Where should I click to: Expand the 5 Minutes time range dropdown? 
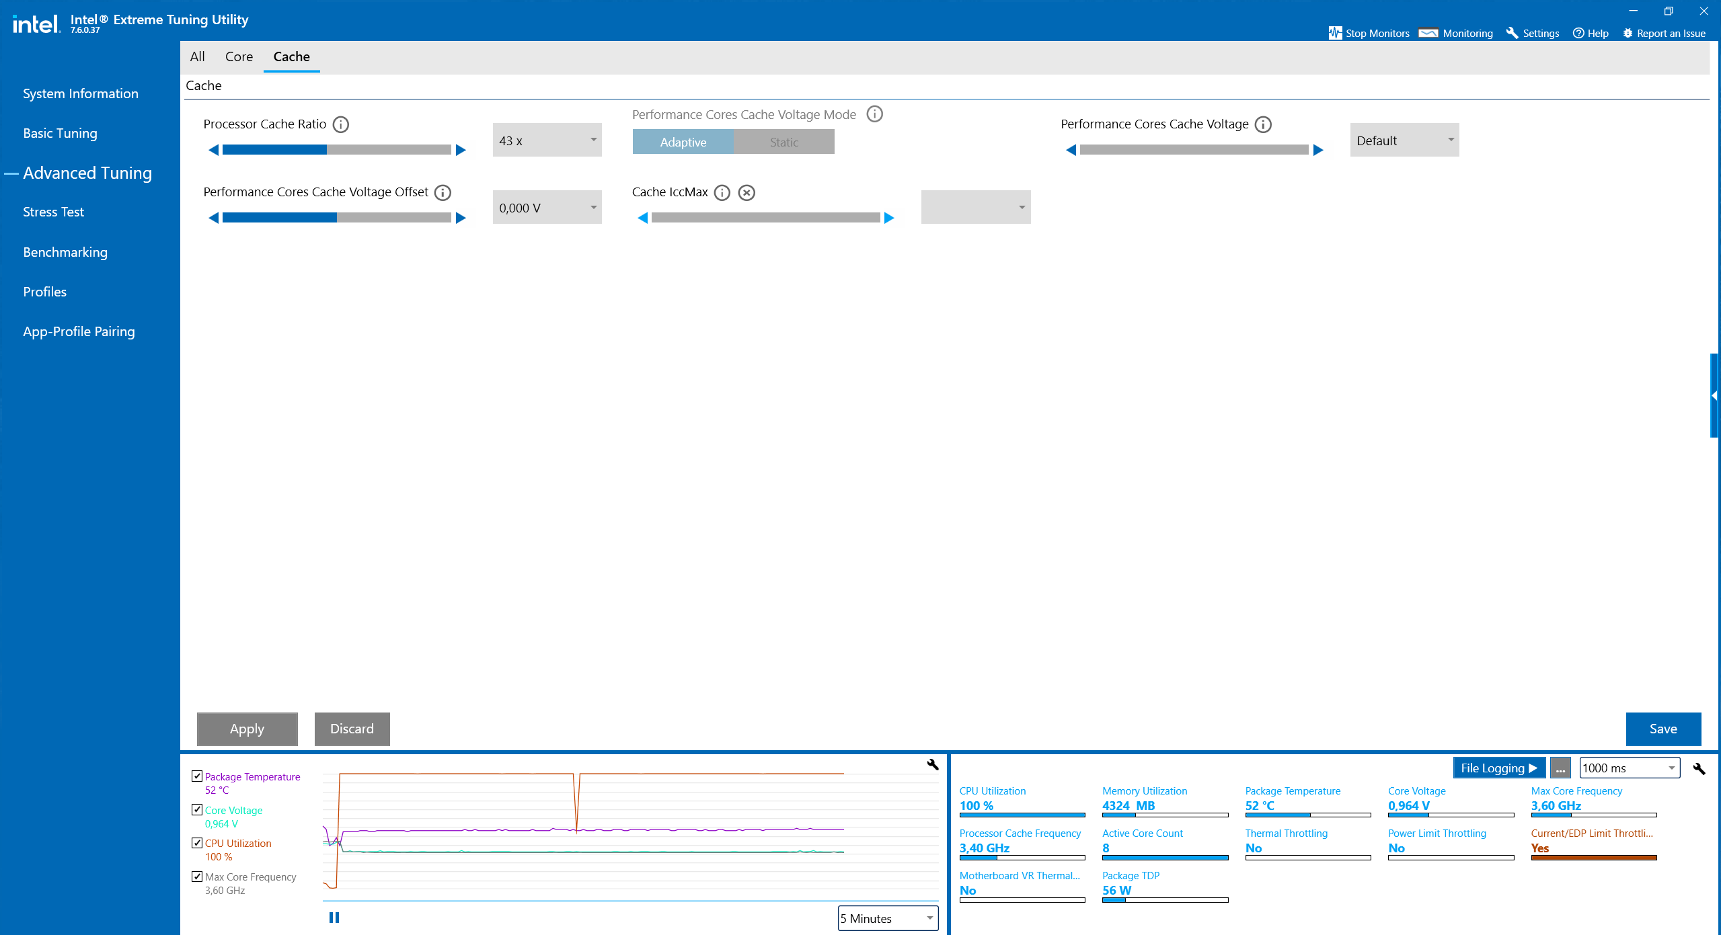click(888, 918)
